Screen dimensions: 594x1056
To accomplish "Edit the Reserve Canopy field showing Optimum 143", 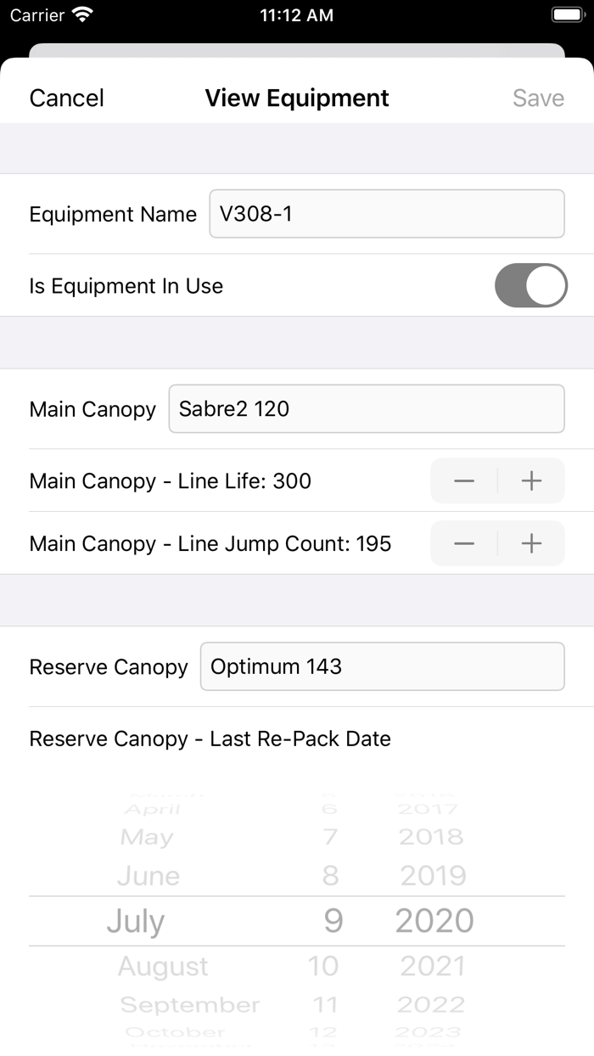I will click(x=382, y=666).
